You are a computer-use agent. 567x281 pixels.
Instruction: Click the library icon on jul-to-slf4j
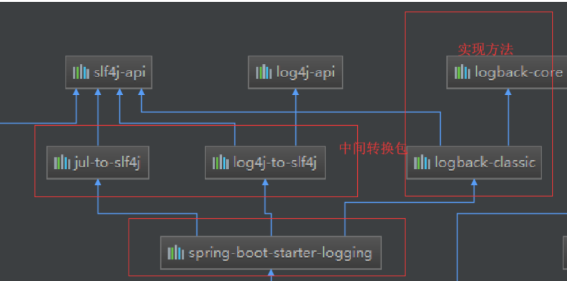point(62,163)
